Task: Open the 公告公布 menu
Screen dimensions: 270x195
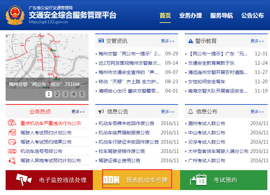Action: click(x=253, y=15)
